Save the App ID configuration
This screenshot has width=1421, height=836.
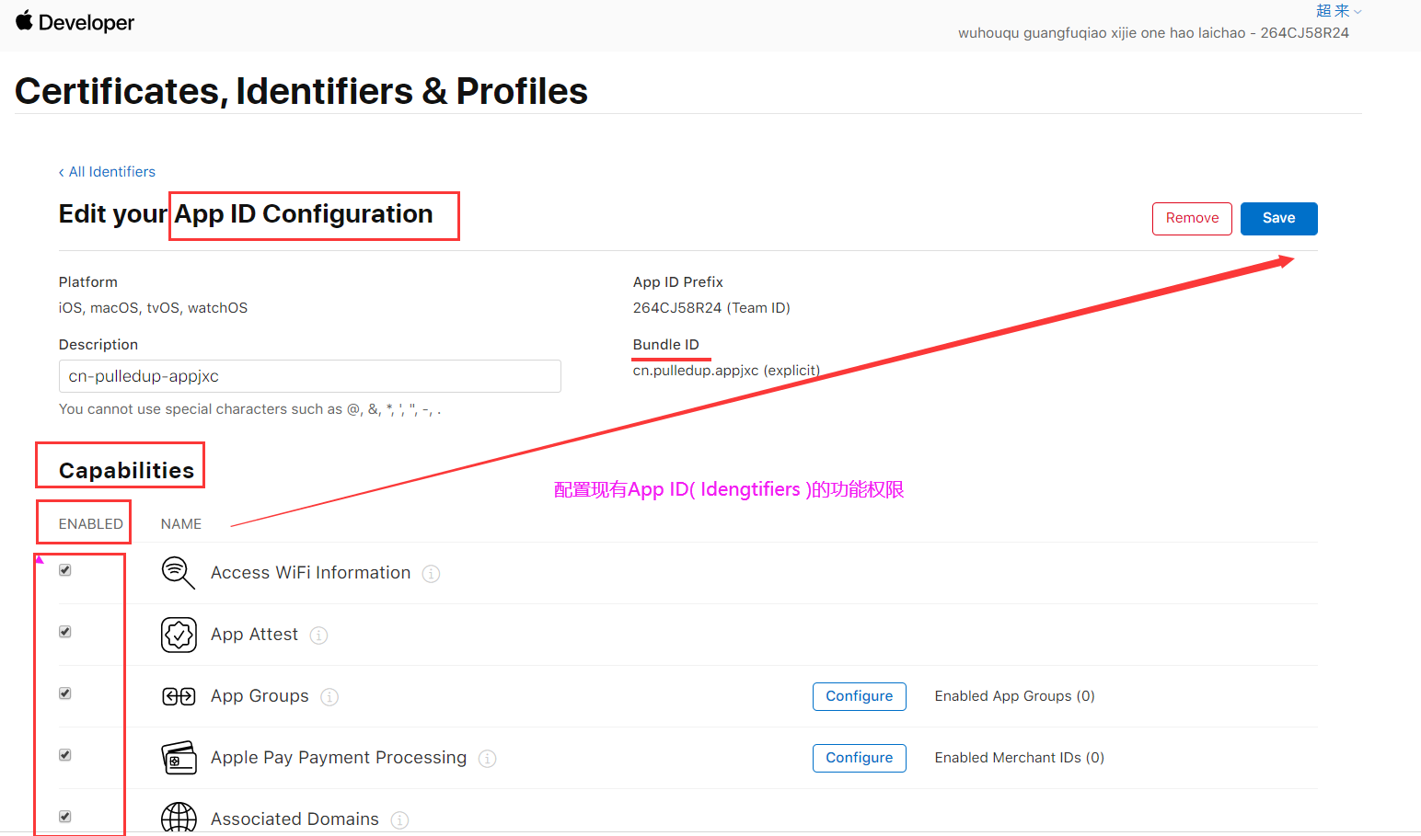(x=1278, y=219)
